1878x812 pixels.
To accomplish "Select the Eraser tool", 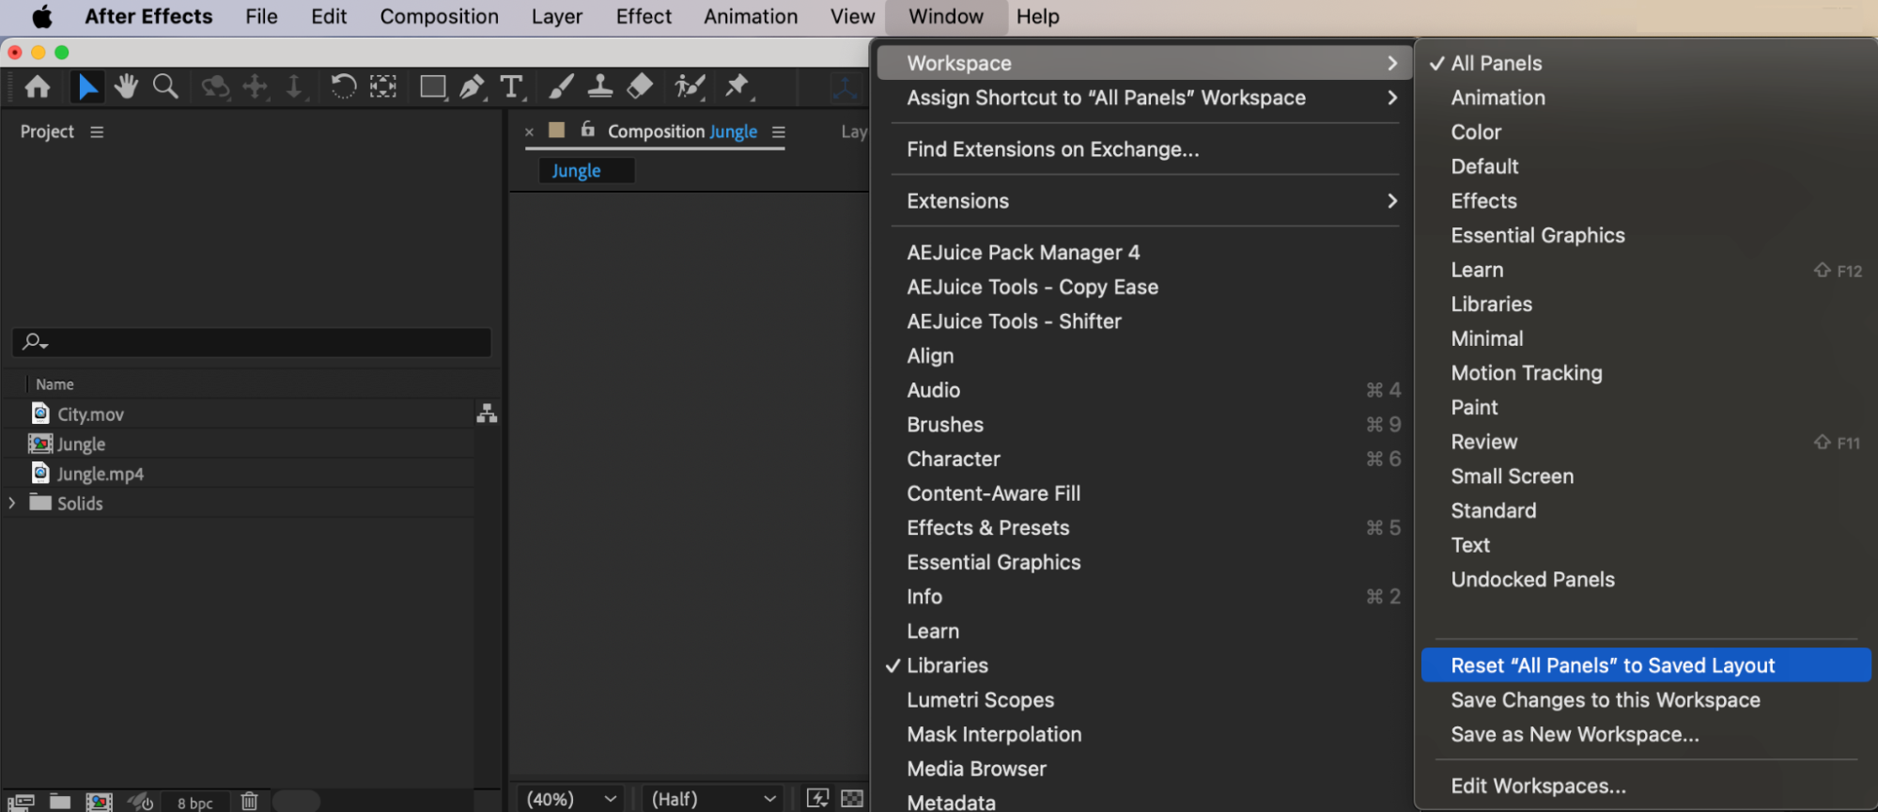I will coord(640,87).
